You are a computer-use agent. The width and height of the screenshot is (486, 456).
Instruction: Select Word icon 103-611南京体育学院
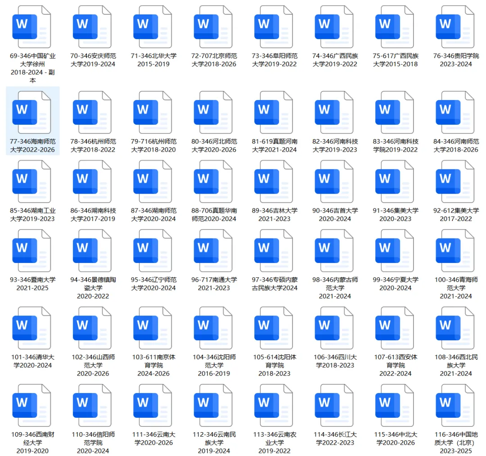click(x=153, y=328)
